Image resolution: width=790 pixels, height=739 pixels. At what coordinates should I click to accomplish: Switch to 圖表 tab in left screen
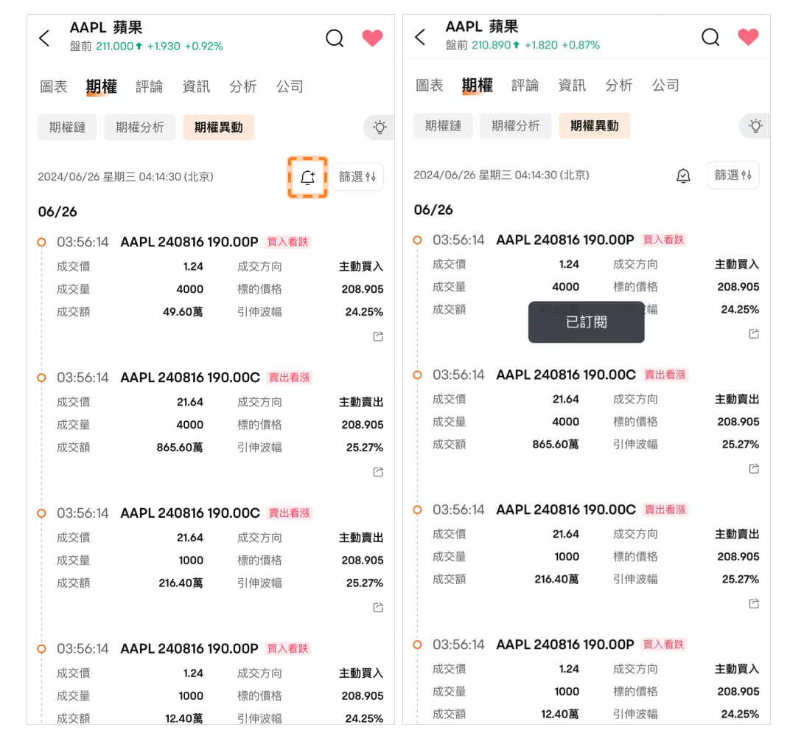pos(54,87)
